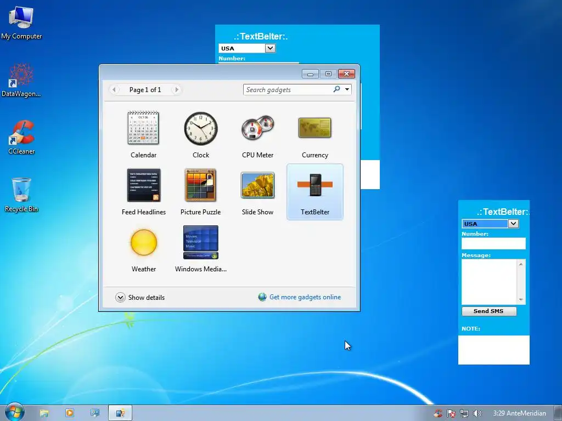Open the Action Center flag tray icon
Image resolution: width=562 pixels, height=421 pixels.
(451, 413)
